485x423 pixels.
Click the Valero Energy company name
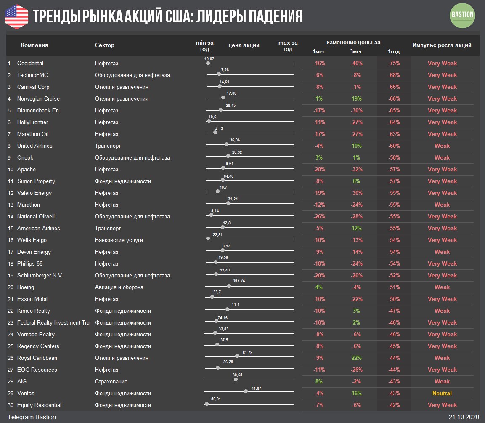pyautogui.click(x=34, y=193)
